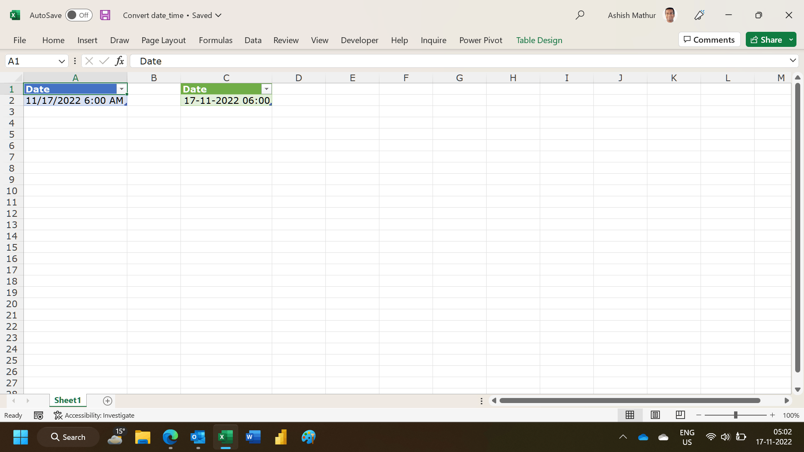Open filter dropdown in blue Date header

121,89
